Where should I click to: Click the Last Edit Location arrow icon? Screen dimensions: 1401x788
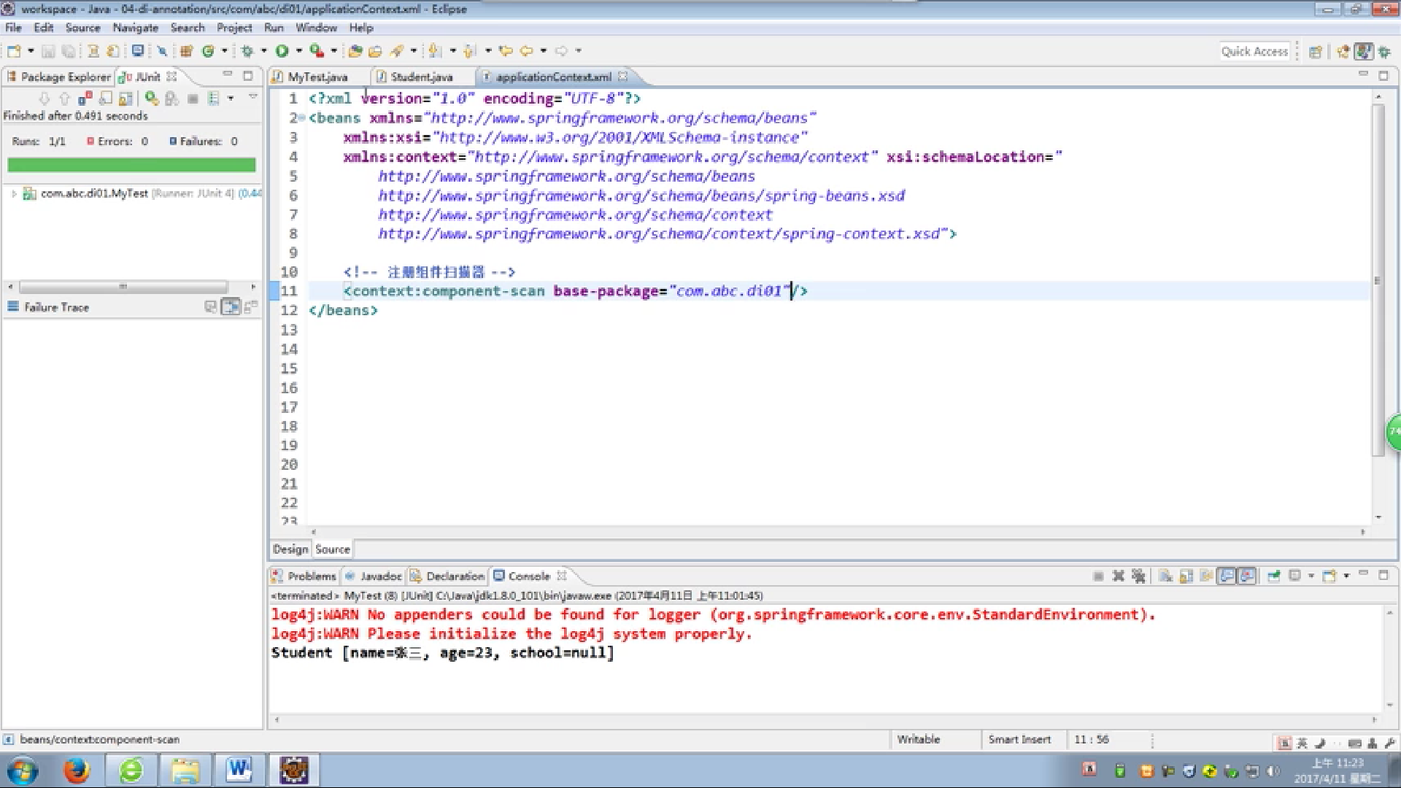click(505, 51)
